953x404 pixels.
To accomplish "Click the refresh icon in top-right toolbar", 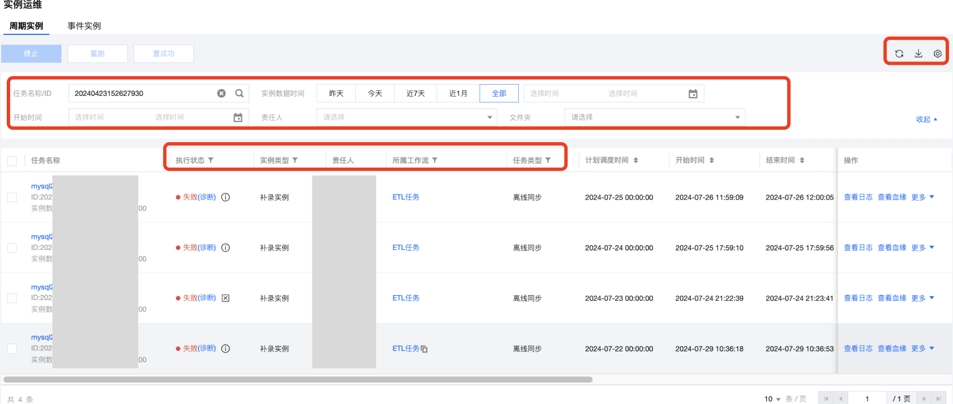I will [899, 54].
